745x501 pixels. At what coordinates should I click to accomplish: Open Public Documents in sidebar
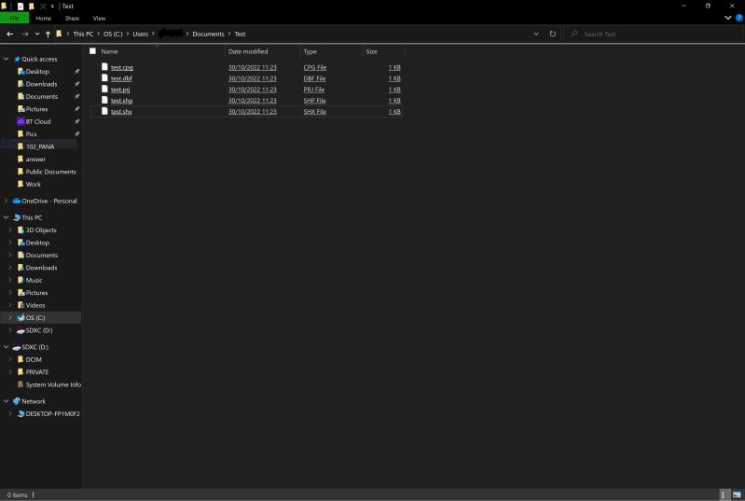pos(51,172)
